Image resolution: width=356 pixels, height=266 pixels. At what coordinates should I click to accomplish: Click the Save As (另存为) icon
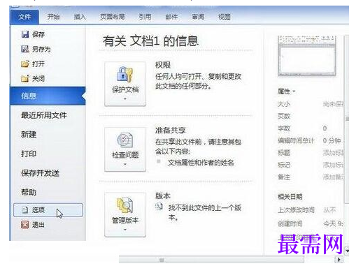pos(25,49)
